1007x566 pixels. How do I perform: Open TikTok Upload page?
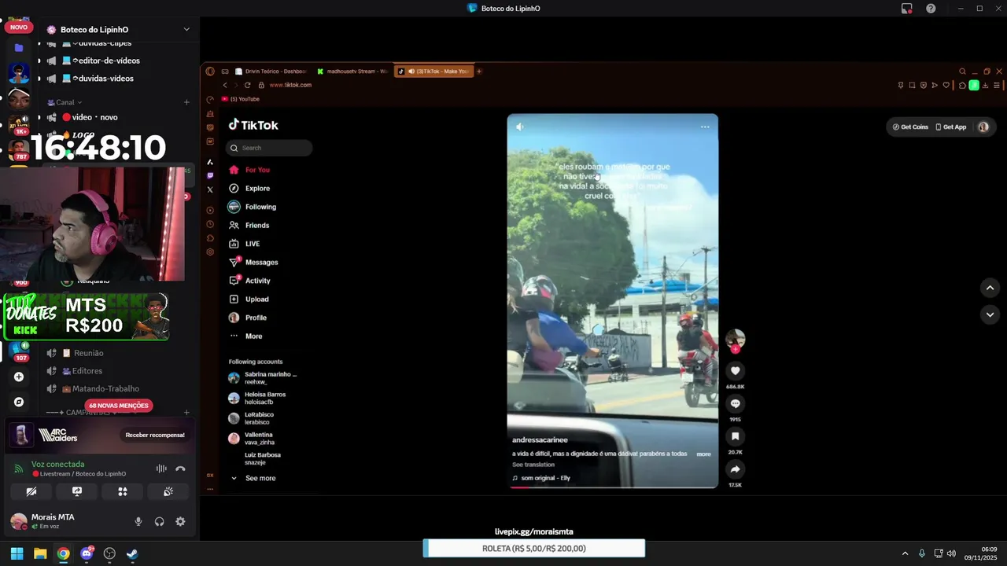point(249,300)
